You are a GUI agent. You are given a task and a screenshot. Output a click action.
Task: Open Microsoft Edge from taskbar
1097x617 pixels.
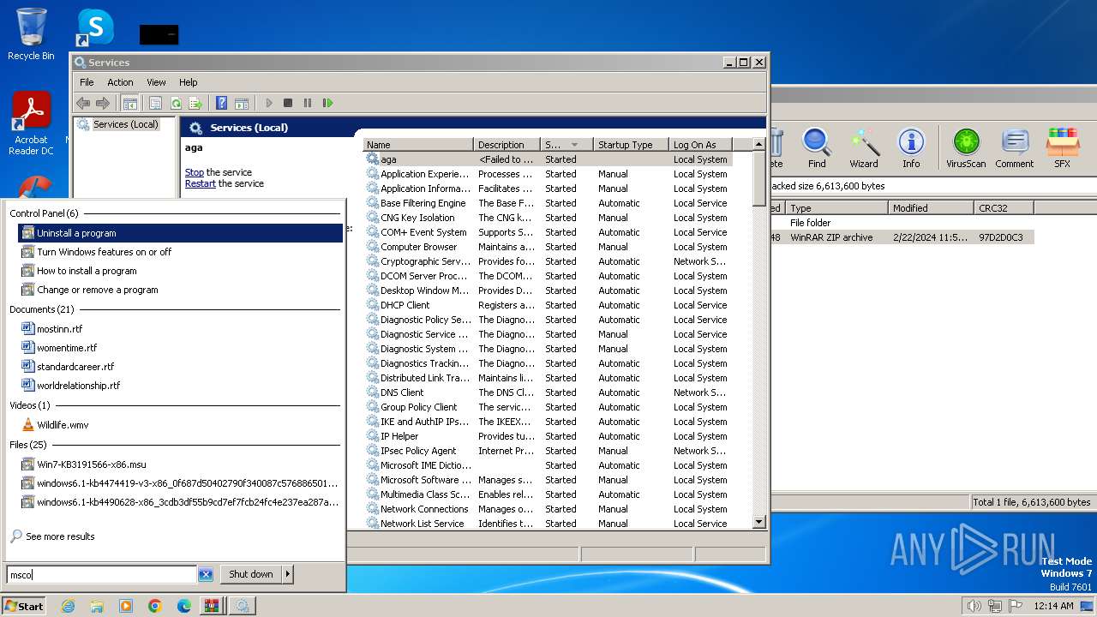[184, 606]
